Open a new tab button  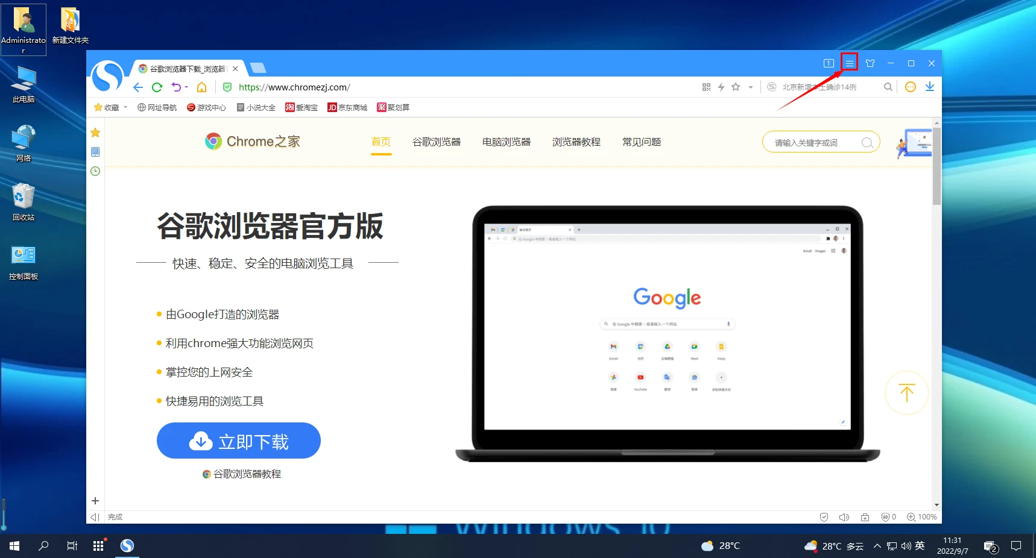(257, 68)
